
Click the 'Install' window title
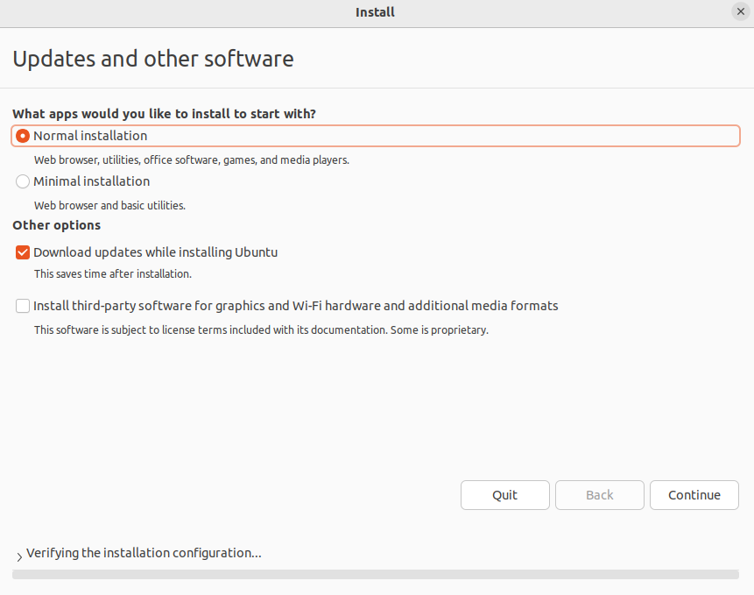(375, 12)
